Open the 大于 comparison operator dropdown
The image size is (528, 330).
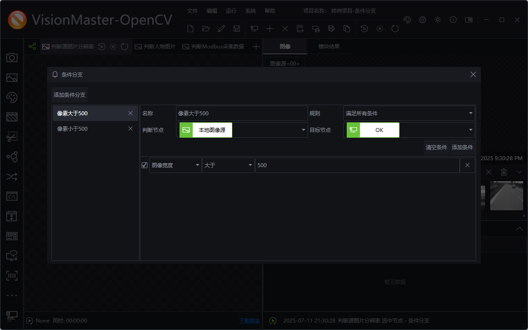pos(228,165)
